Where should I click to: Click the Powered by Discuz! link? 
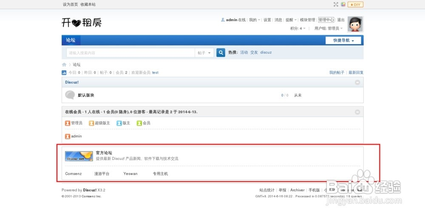point(90,190)
